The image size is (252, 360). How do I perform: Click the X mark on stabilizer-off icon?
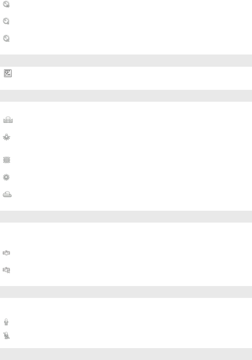point(9,272)
